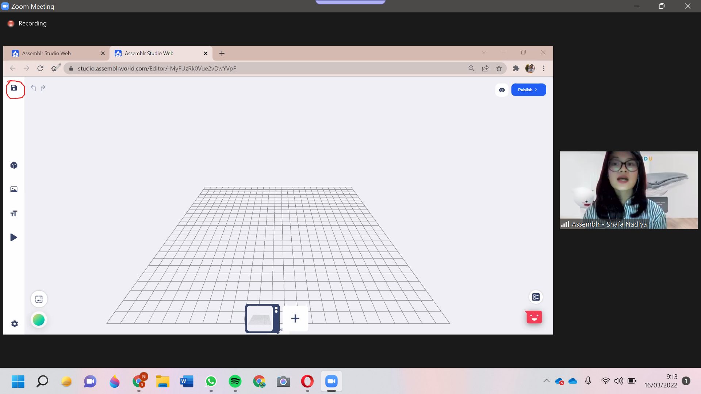
Task: Click the Undo arrow icon
Action: click(x=33, y=88)
